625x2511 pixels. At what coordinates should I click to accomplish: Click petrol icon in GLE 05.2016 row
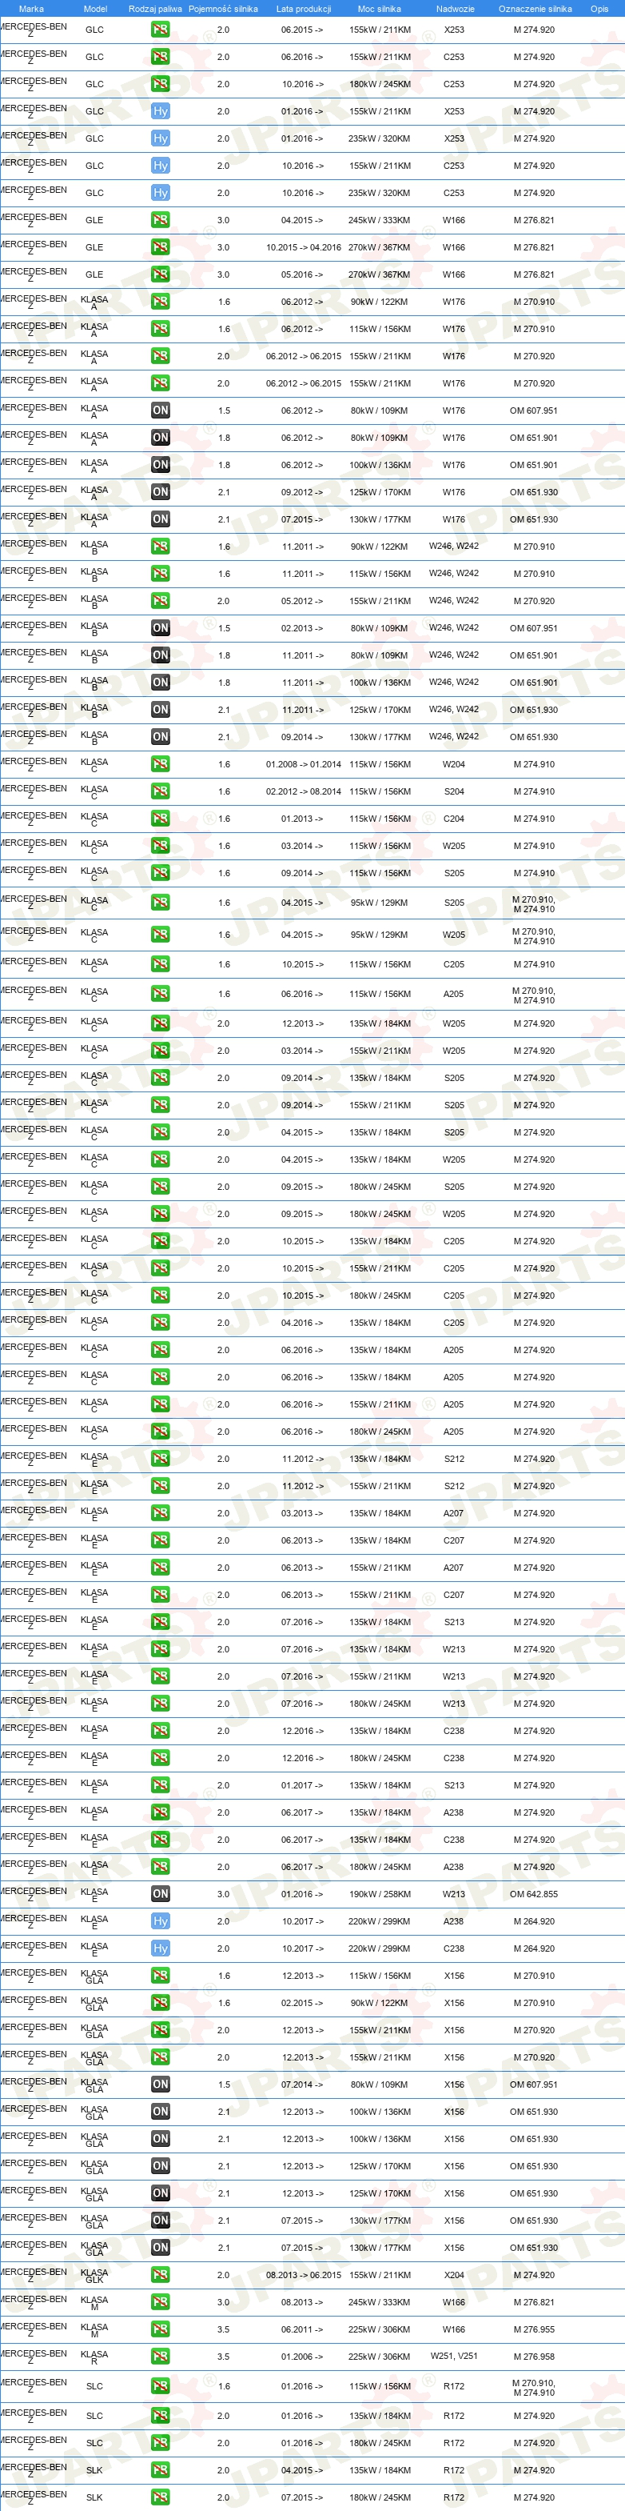click(x=161, y=275)
